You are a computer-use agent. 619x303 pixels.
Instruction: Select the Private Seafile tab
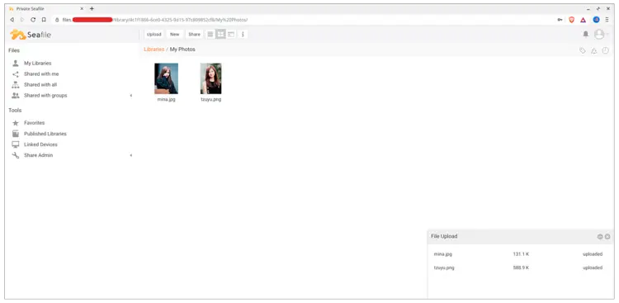(45, 9)
